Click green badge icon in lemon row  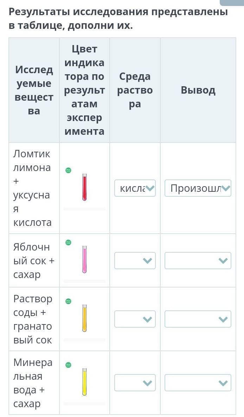click(x=69, y=171)
